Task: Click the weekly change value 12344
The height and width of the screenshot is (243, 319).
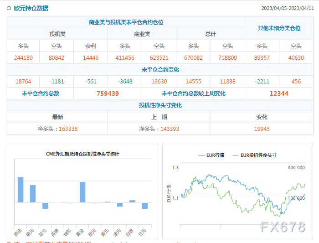Action: coord(279,93)
